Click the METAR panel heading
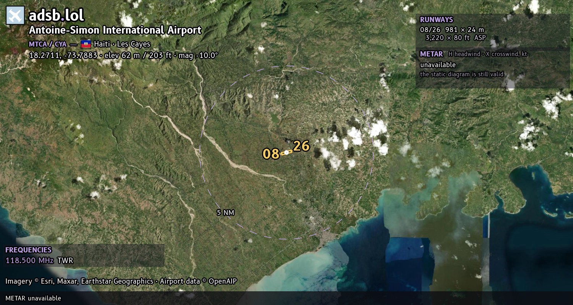573x305 pixels. pyautogui.click(x=431, y=54)
